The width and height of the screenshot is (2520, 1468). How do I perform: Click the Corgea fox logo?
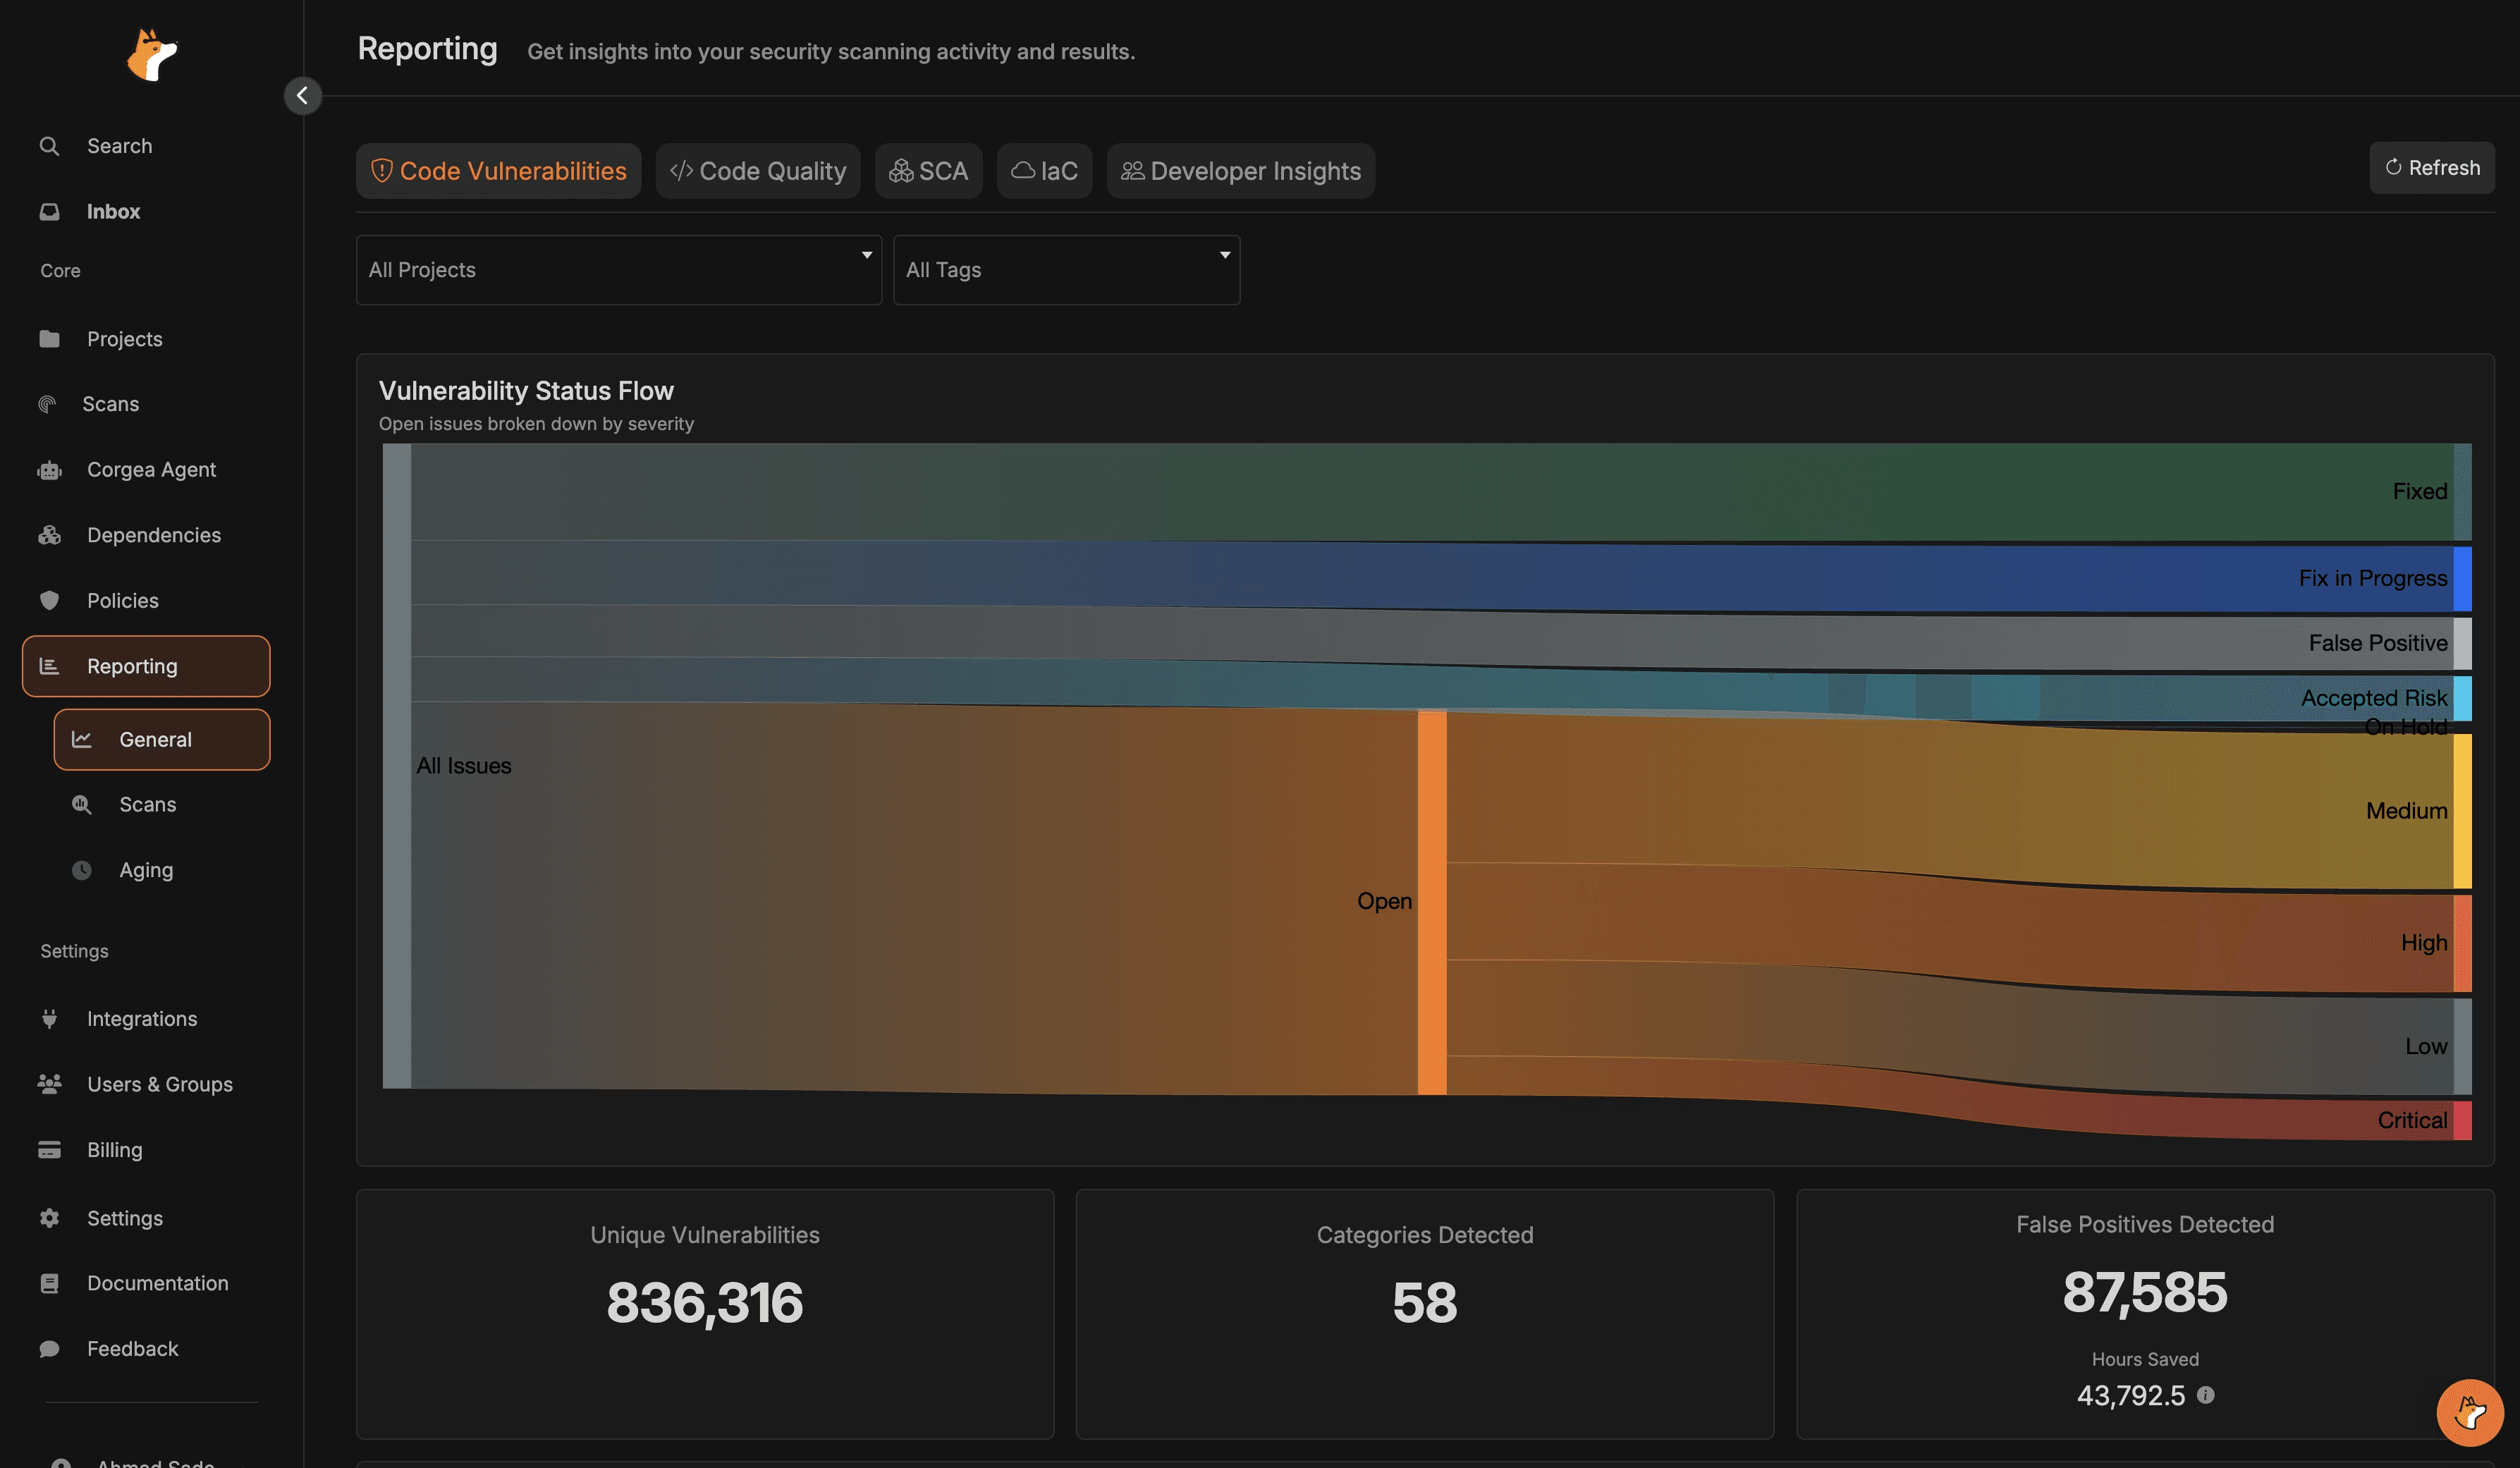point(151,54)
